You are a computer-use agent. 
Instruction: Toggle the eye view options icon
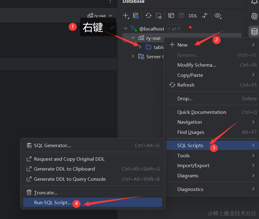[218, 16]
